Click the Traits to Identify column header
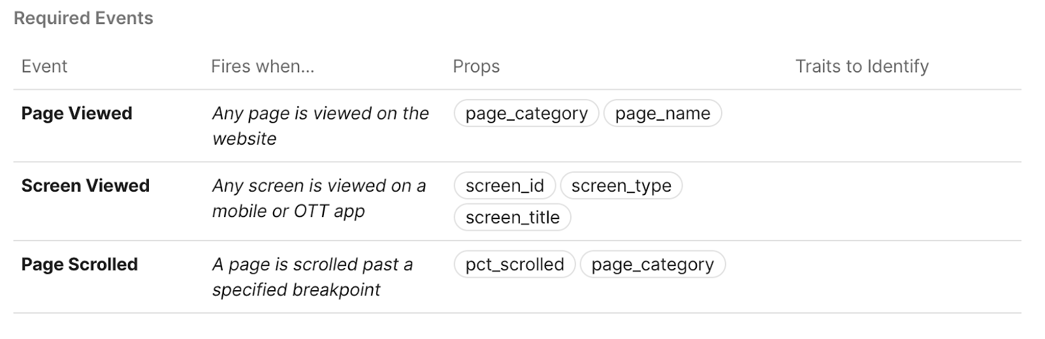This screenshot has width=1045, height=339. (x=862, y=66)
